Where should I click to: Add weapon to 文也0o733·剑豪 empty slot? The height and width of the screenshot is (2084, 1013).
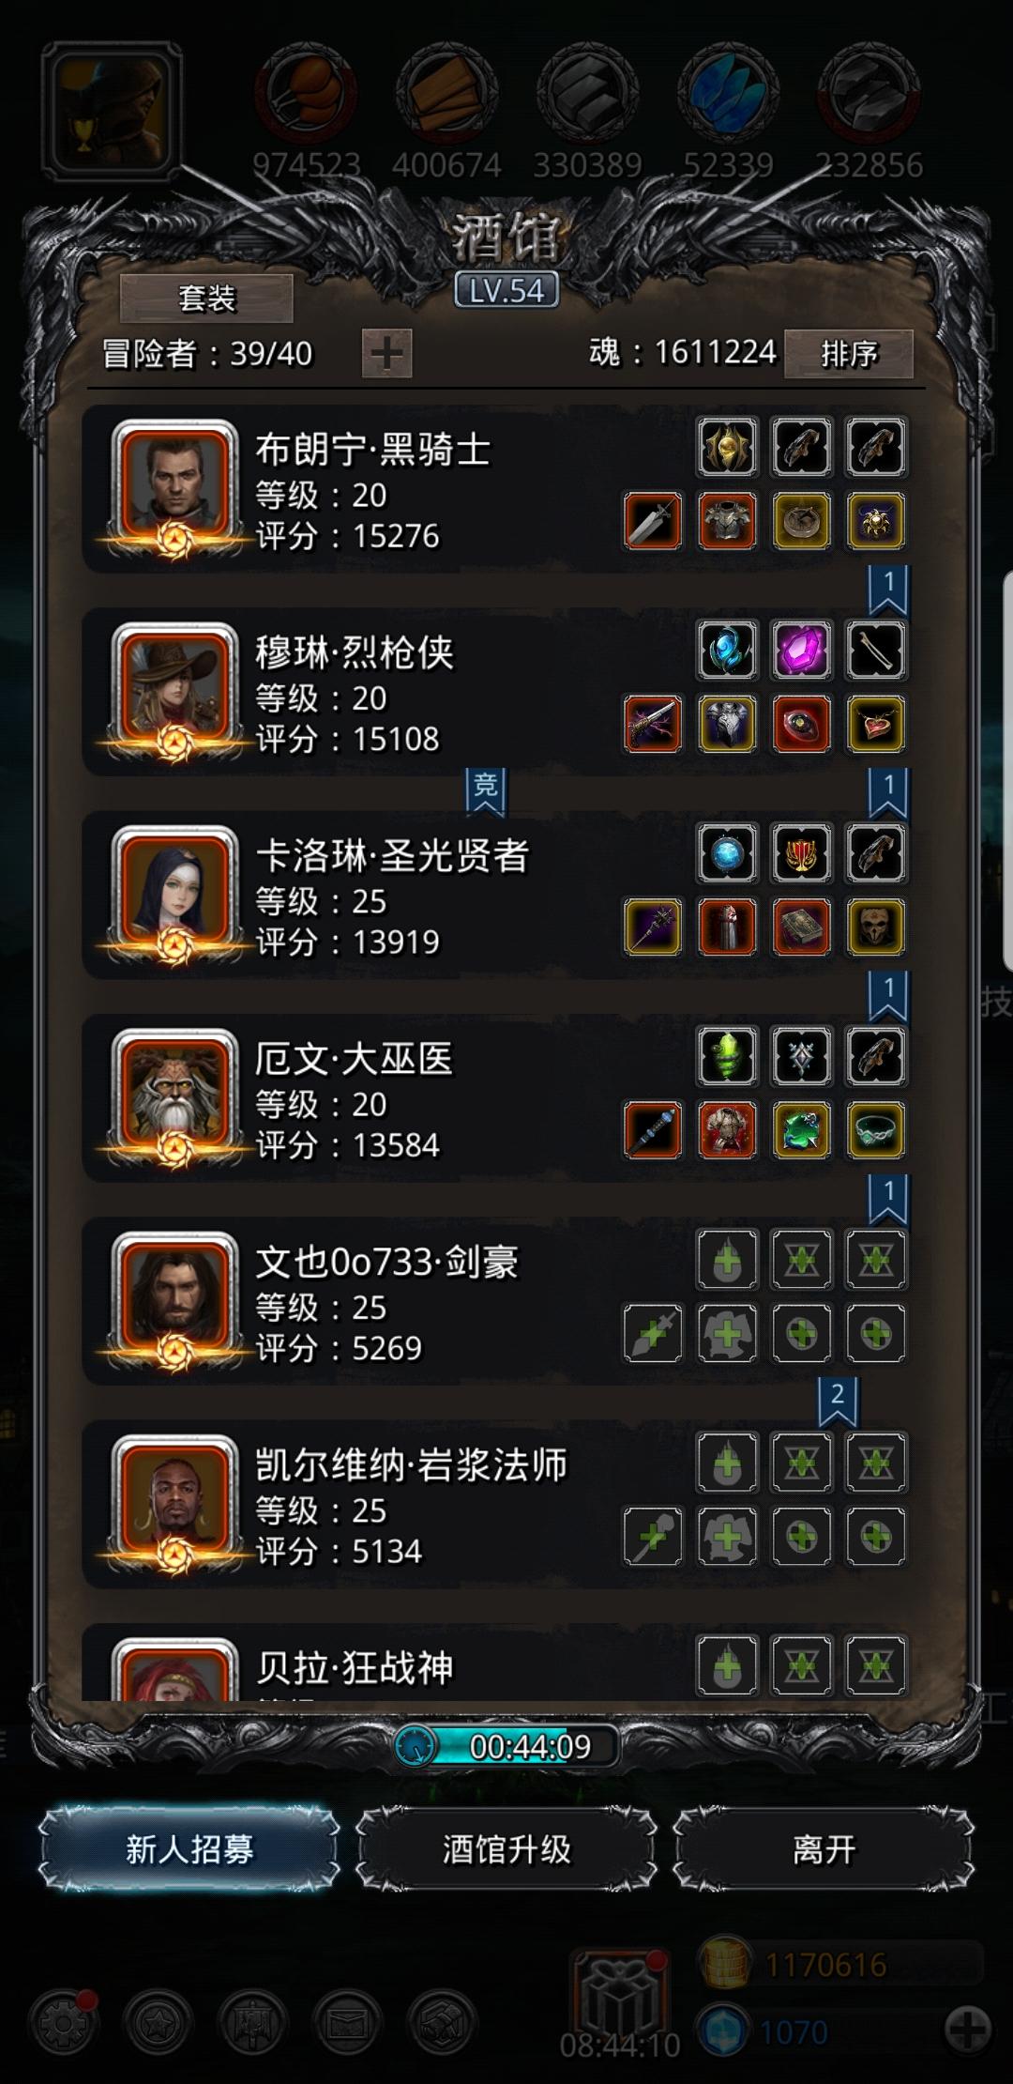point(653,1334)
